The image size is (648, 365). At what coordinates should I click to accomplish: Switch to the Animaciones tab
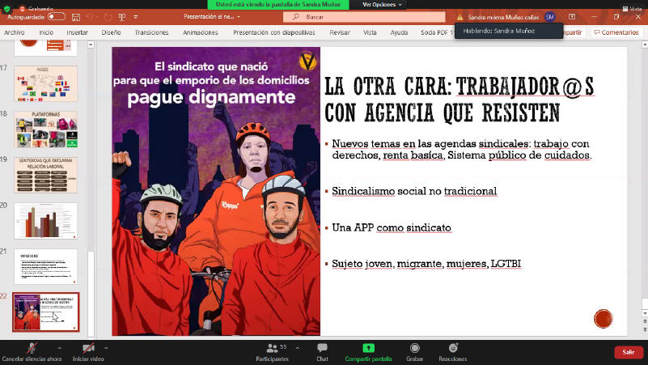pos(201,32)
